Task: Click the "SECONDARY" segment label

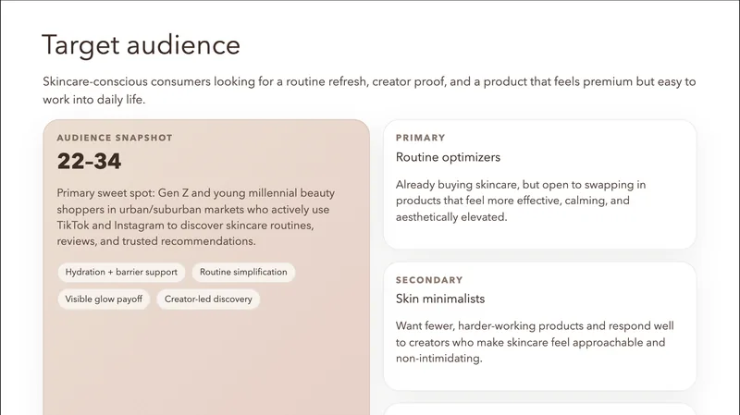Action: pos(429,280)
